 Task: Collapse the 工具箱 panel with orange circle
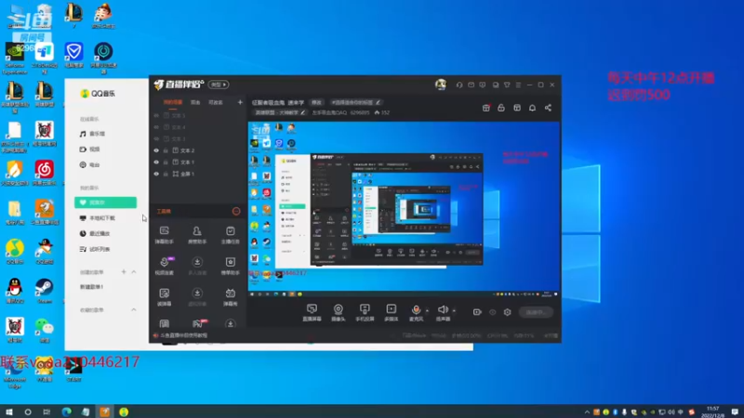(x=236, y=212)
